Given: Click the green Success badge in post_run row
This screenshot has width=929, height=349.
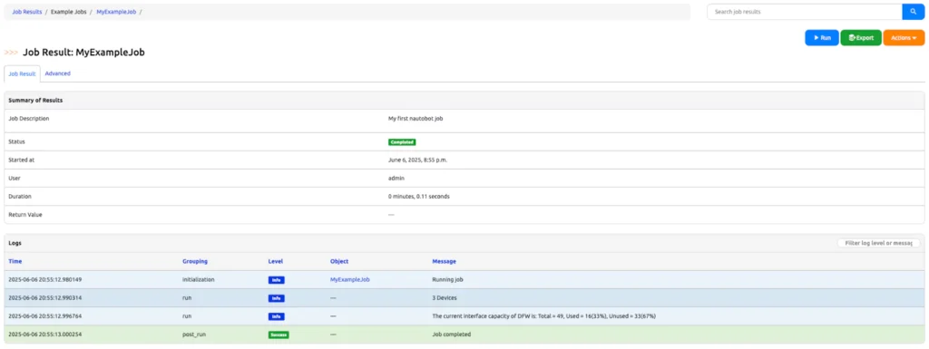Looking at the screenshot, I should coord(279,334).
